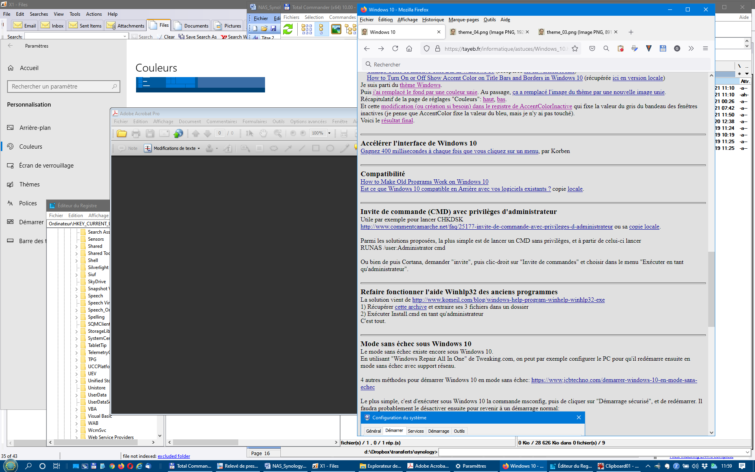Bookmark this page with the star icon
755x472 pixels.
click(575, 48)
